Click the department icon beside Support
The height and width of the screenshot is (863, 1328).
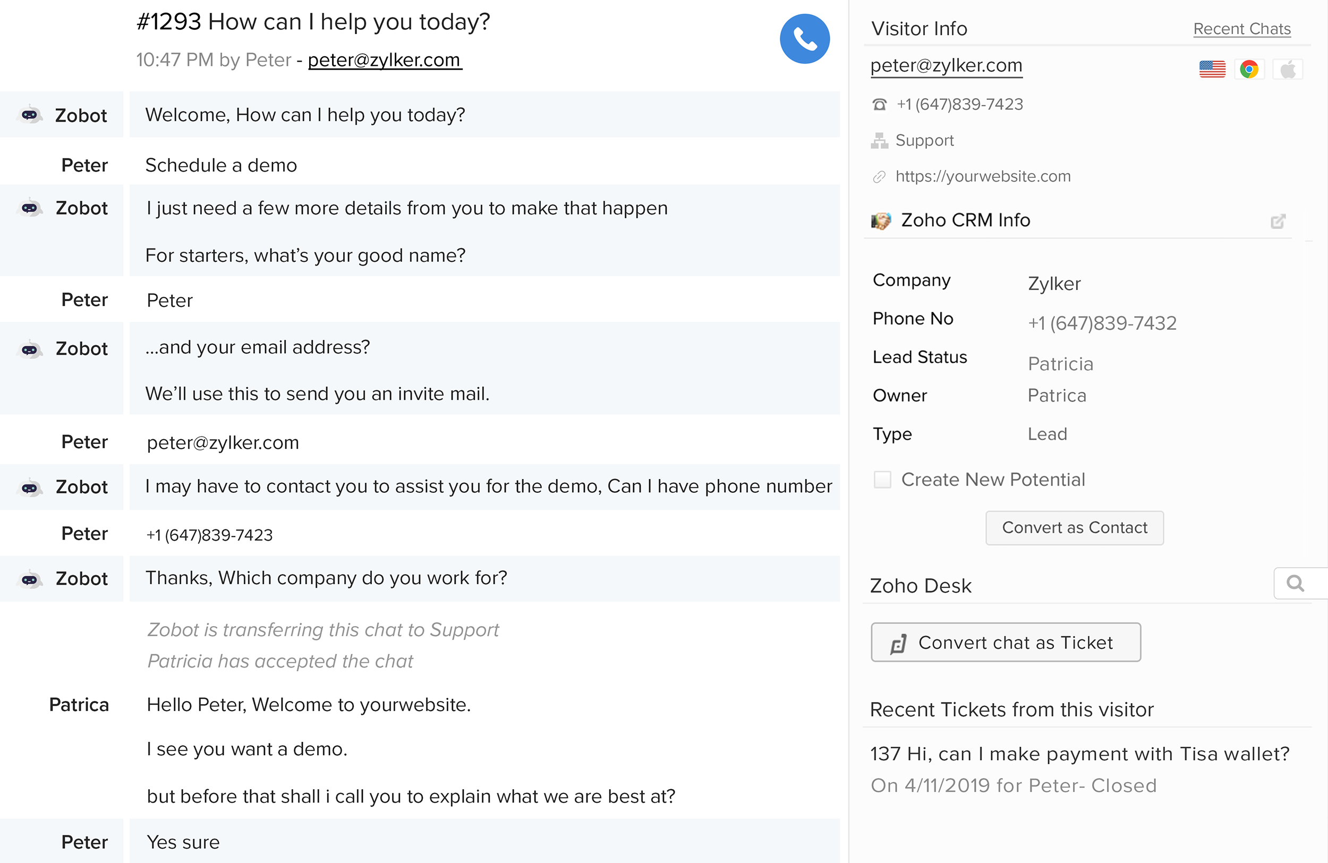(879, 141)
